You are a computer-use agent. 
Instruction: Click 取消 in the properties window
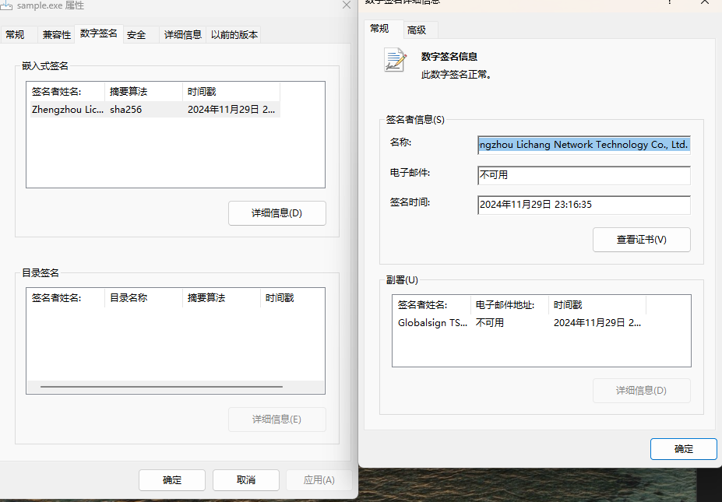coord(246,480)
